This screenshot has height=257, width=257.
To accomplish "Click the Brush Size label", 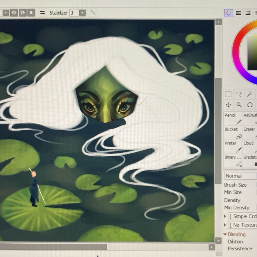I will click(x=235, y=185).
